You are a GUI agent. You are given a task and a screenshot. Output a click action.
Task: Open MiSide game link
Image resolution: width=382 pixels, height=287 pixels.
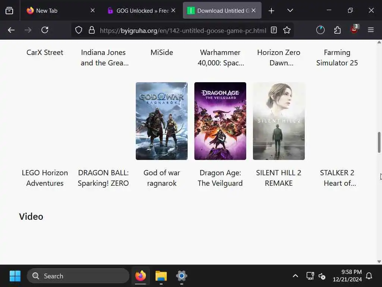pyautogui.click(x=162, y=52)
